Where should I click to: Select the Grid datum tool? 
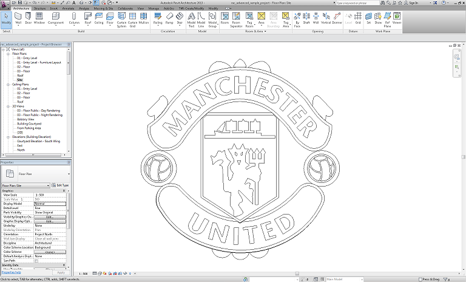pyautogui.click(x=358, y=19)
